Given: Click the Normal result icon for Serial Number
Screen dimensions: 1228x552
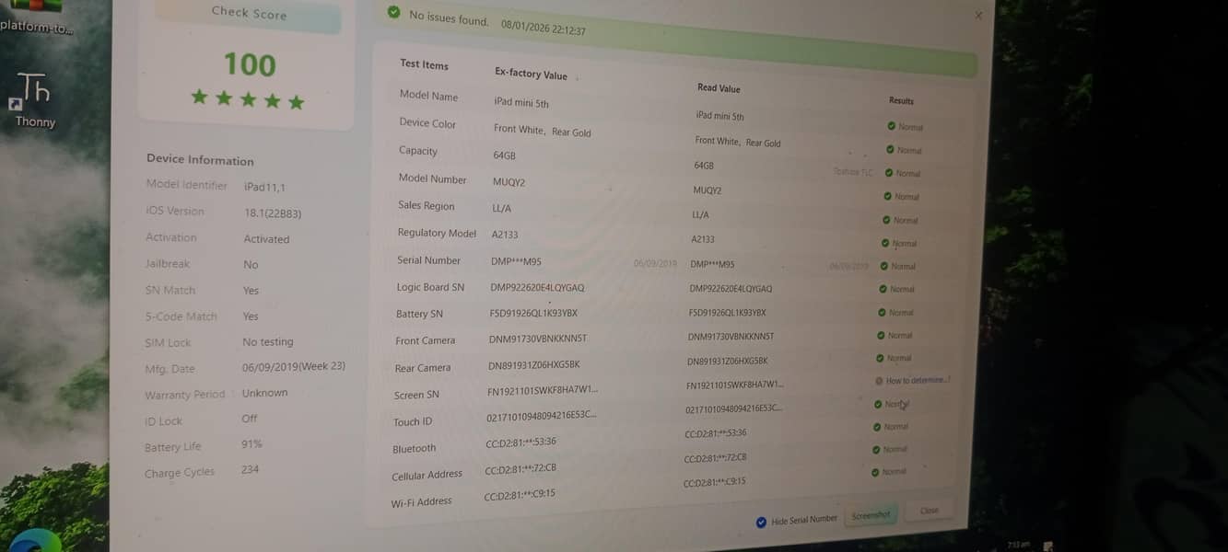Looking at the screenshot, I should 883,266.
